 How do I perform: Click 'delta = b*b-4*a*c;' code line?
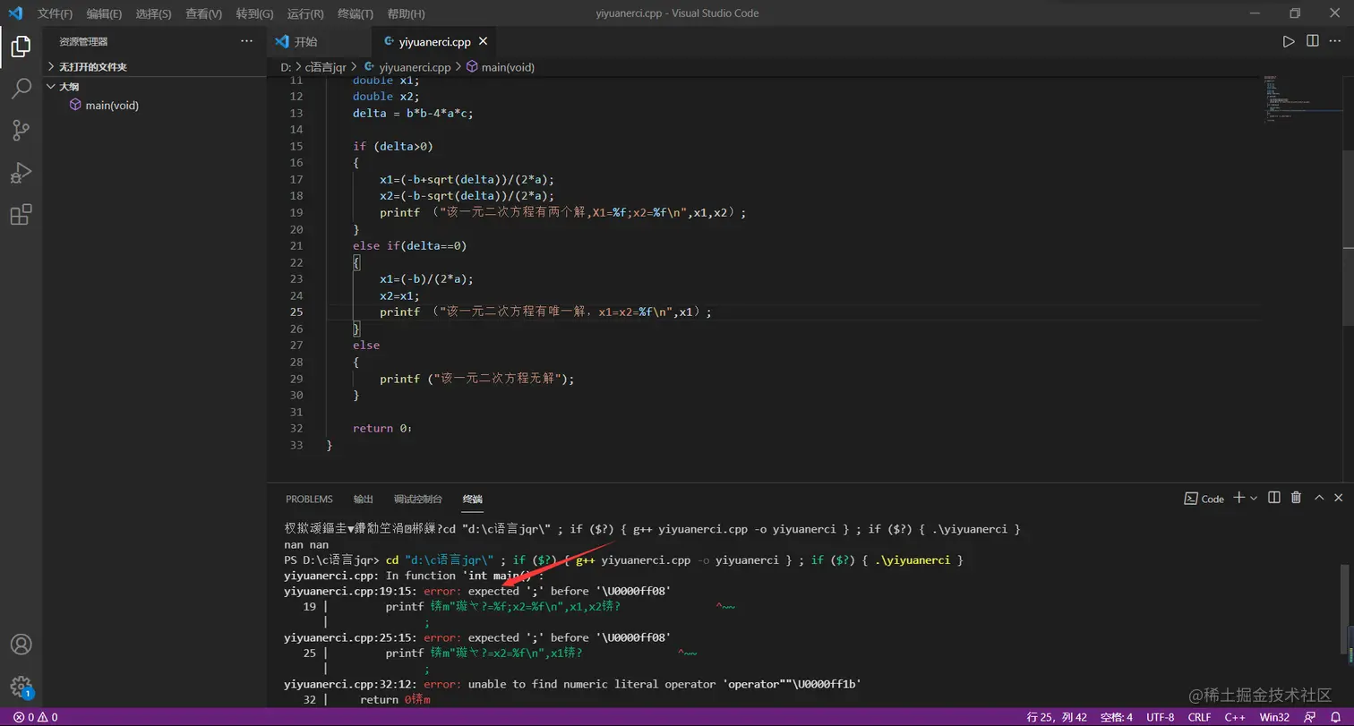[412, 113]
